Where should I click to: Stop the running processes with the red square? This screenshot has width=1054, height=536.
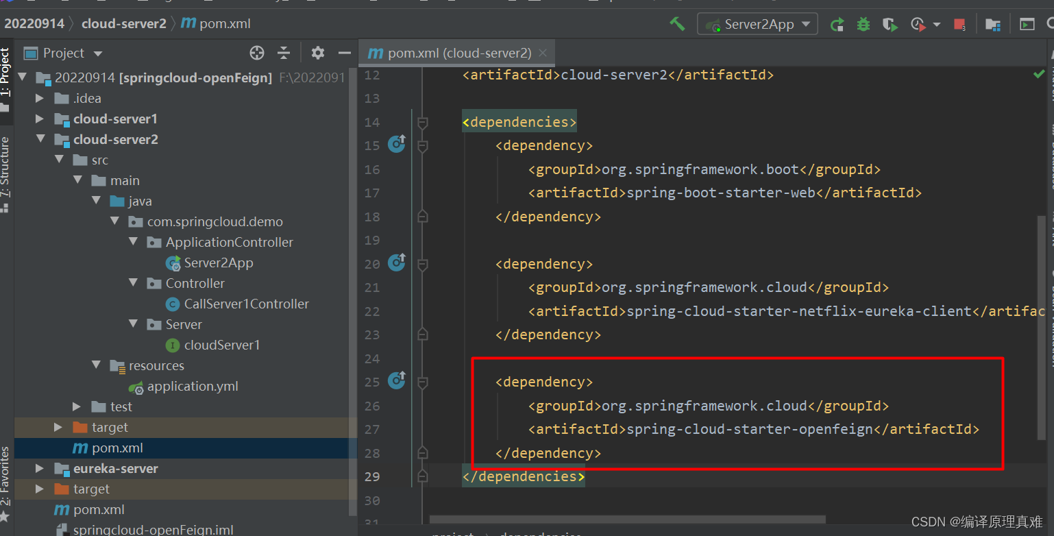pyautogui.click(x=959, y=25)
